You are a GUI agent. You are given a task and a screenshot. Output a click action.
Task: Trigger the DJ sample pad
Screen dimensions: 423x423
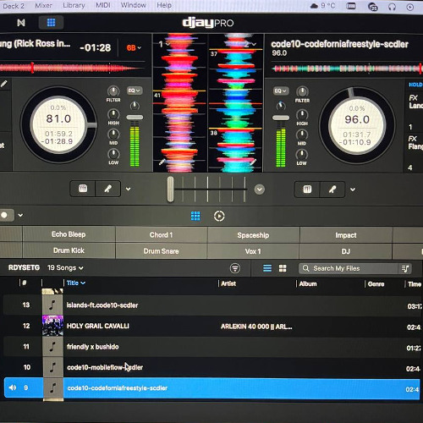coord(346,251)
